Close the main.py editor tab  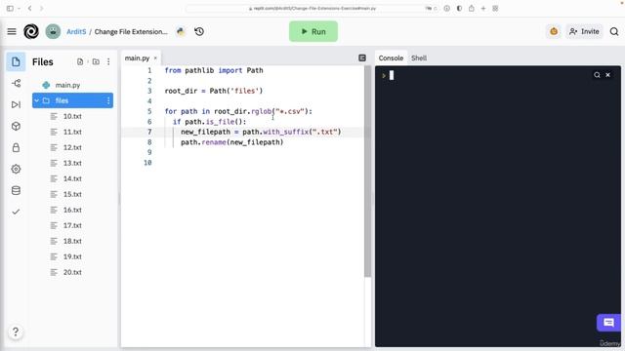pyautogui.click(x=155, y=58)
